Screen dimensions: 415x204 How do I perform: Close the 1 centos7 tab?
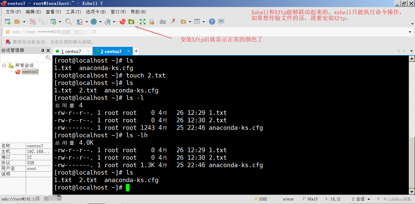tap(89, 51)
